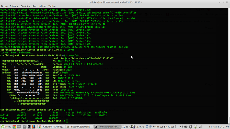Click the 'Takas:' swap row label
The image size is (230, 129).
click(4, 118)
